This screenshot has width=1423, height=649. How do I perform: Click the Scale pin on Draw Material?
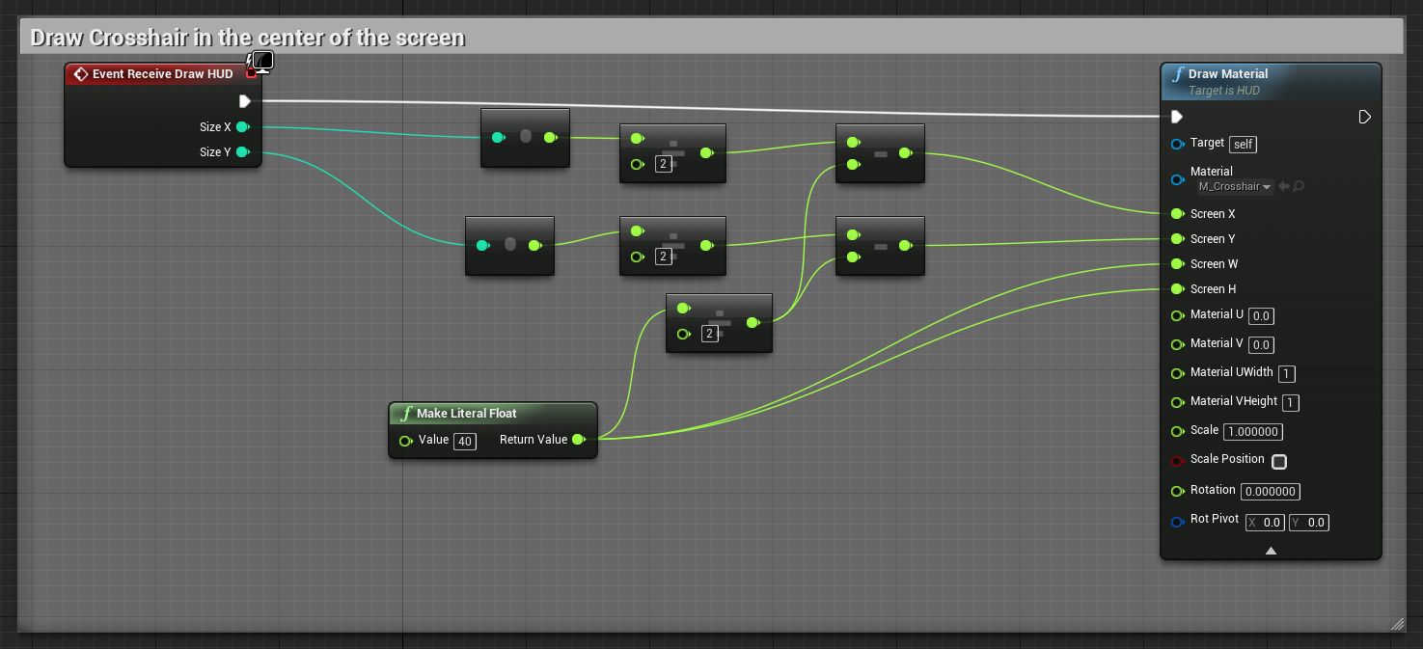pos(1177,432)
